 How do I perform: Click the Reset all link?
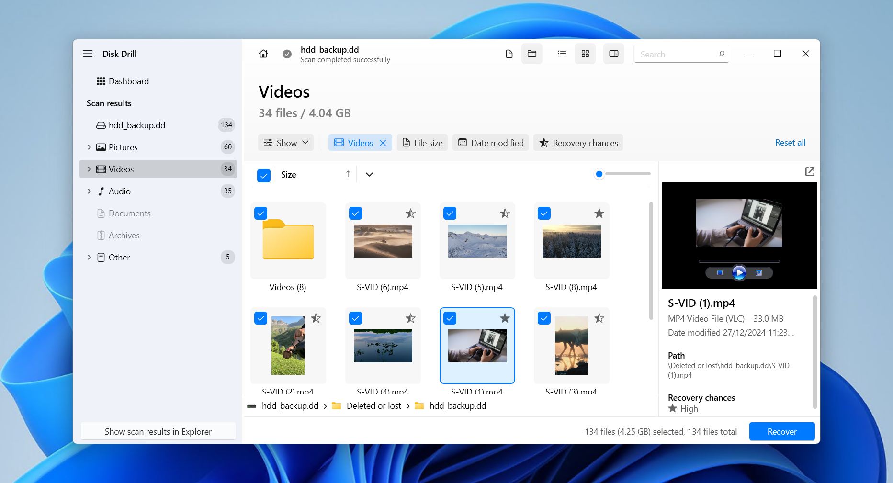click(x=790, y=142)
